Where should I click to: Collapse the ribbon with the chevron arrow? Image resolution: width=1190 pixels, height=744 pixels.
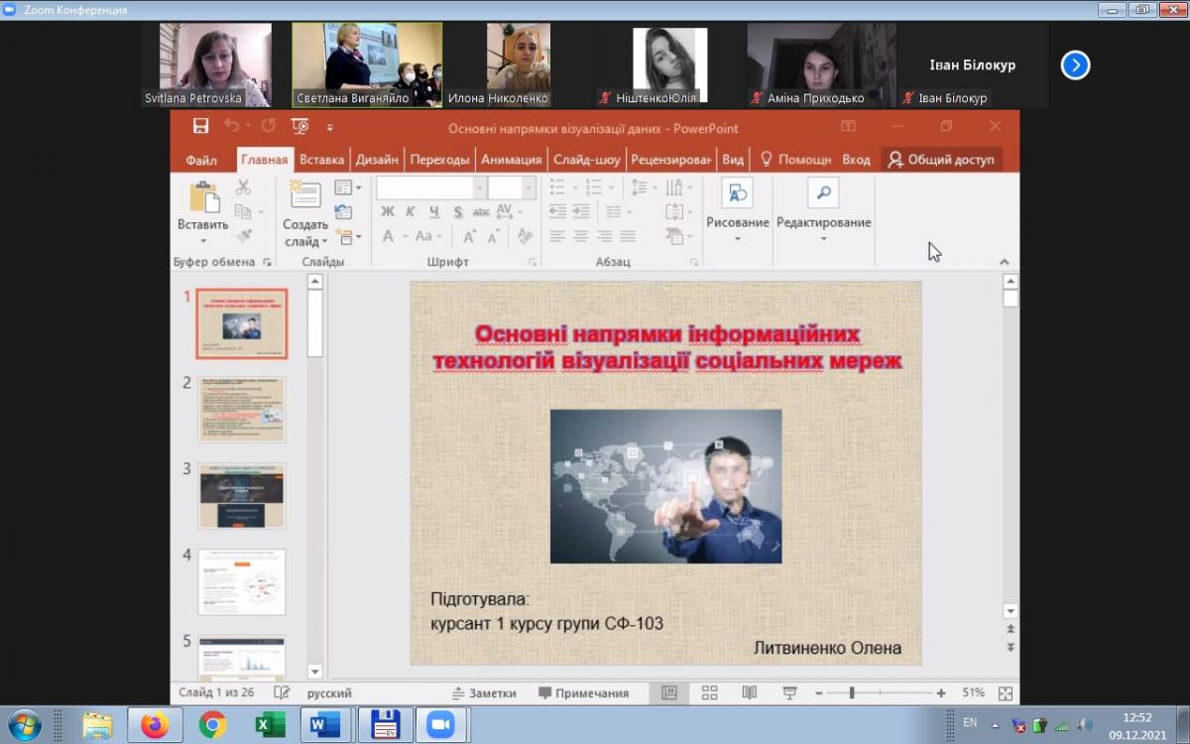coord(1005,262)
